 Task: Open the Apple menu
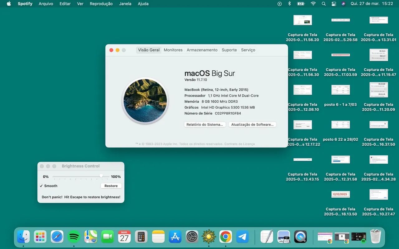(x=9, y=4)
